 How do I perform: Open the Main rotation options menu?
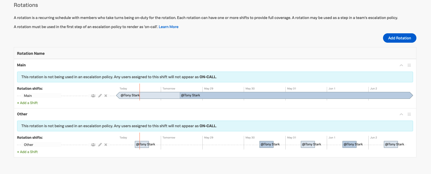(409, 65)
